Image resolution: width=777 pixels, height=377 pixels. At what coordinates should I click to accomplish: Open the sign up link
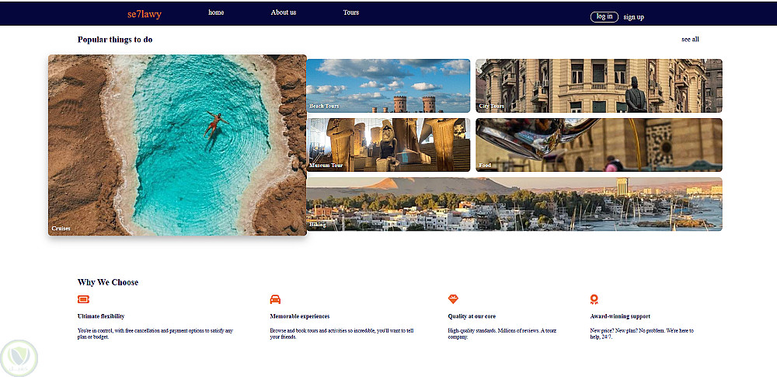pos(634,17)
